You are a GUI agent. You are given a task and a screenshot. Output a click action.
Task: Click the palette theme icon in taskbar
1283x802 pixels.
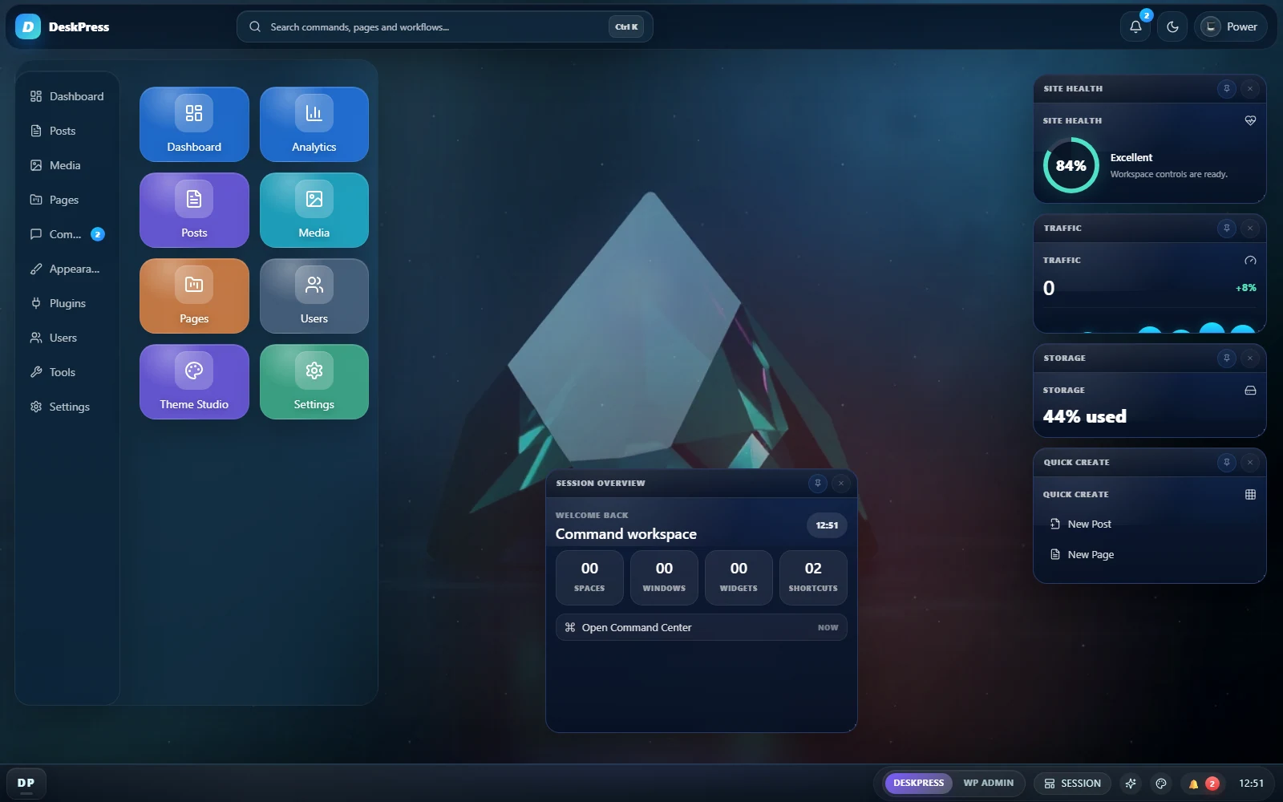click(x=1161, y=784)
